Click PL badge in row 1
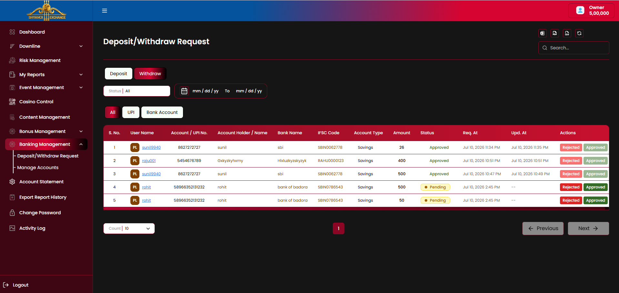Viewport: 619px width, 293px height. (135, 147)
